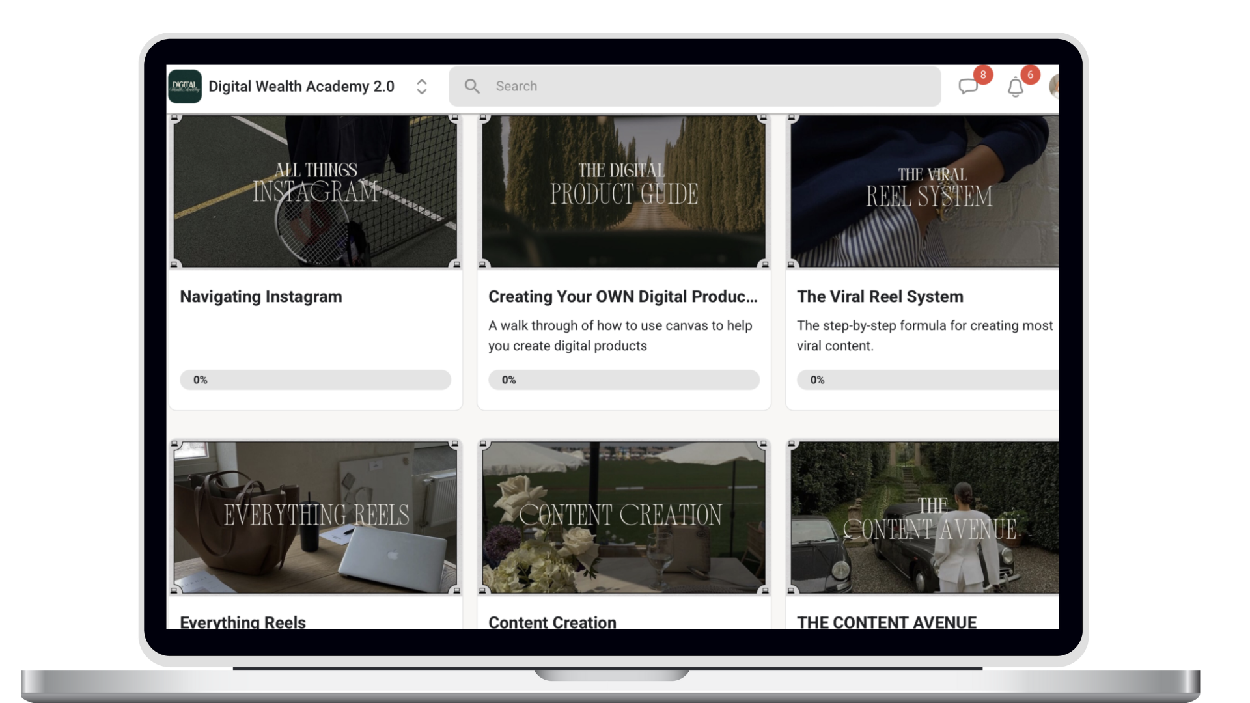Click the search magnifier icon
The height and width of the screenshot is (703, 1250).
(472, 87)
